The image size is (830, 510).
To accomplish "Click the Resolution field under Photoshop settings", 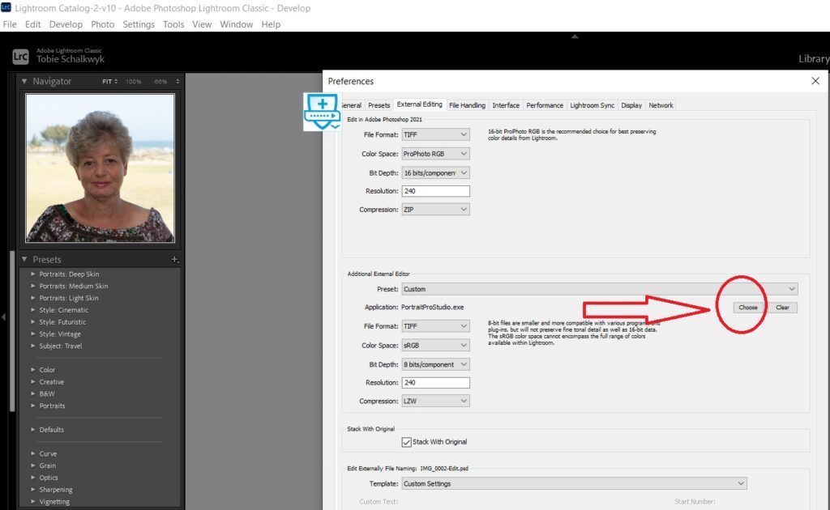I will [435, 191].
